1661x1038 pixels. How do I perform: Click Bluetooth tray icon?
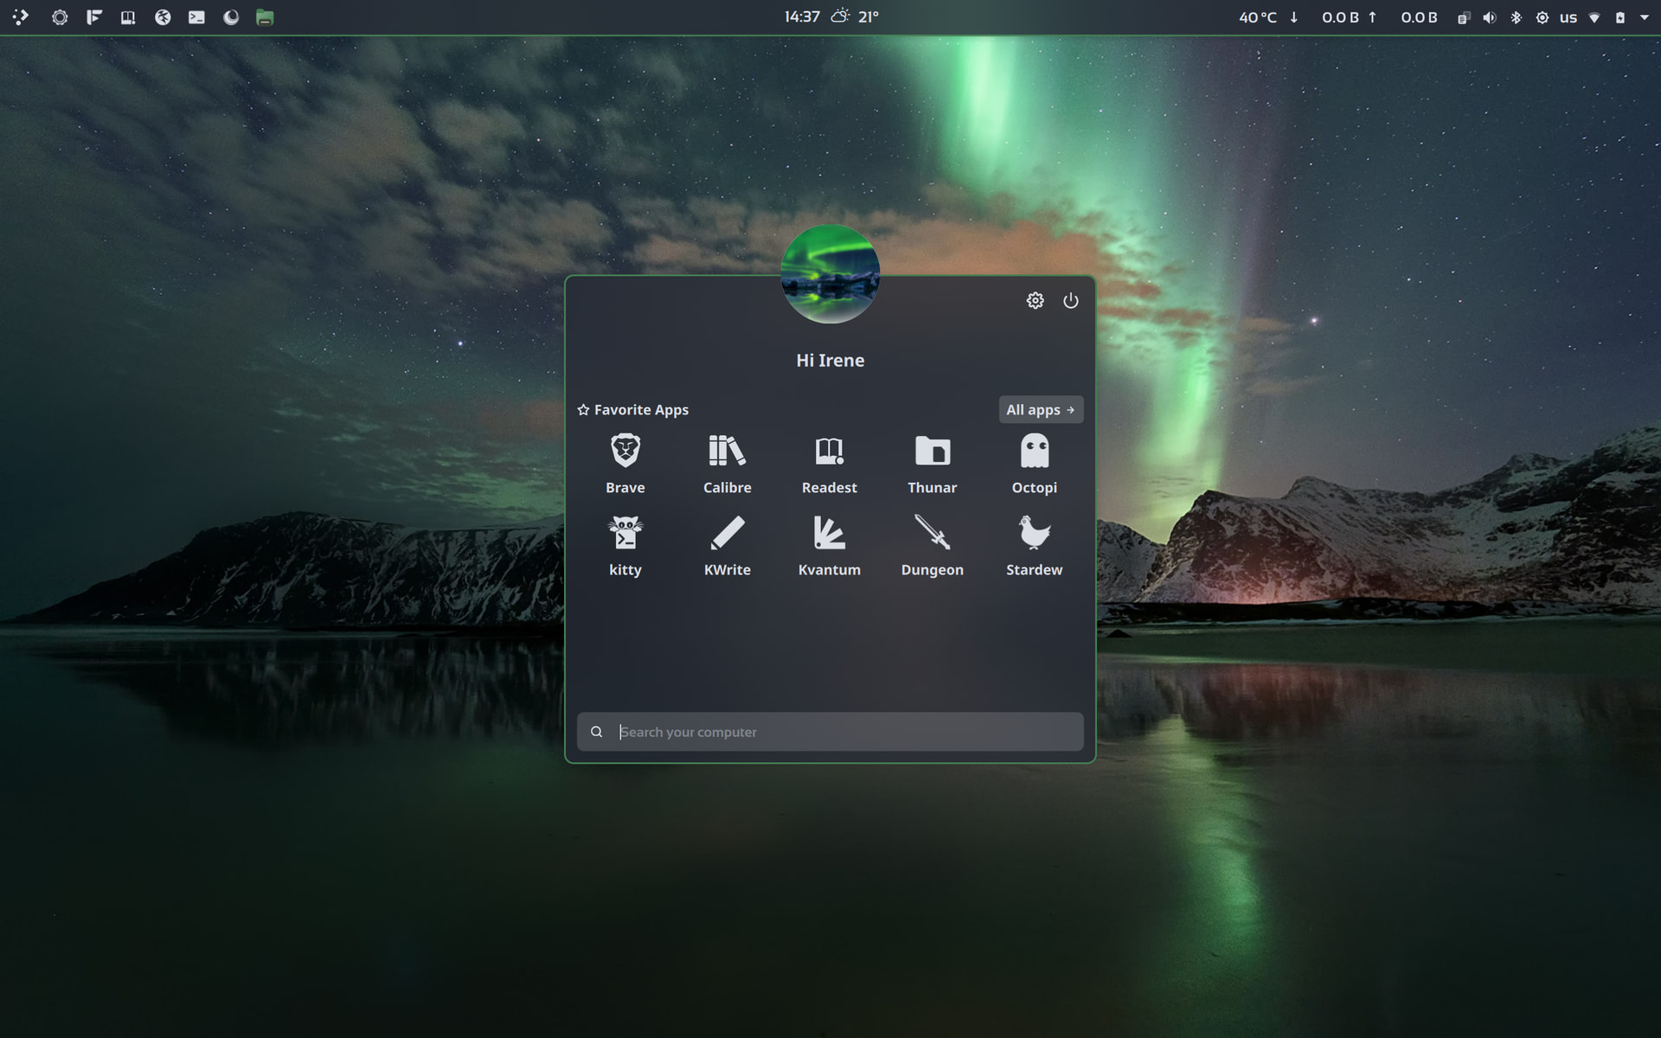tap(1516, 17)
